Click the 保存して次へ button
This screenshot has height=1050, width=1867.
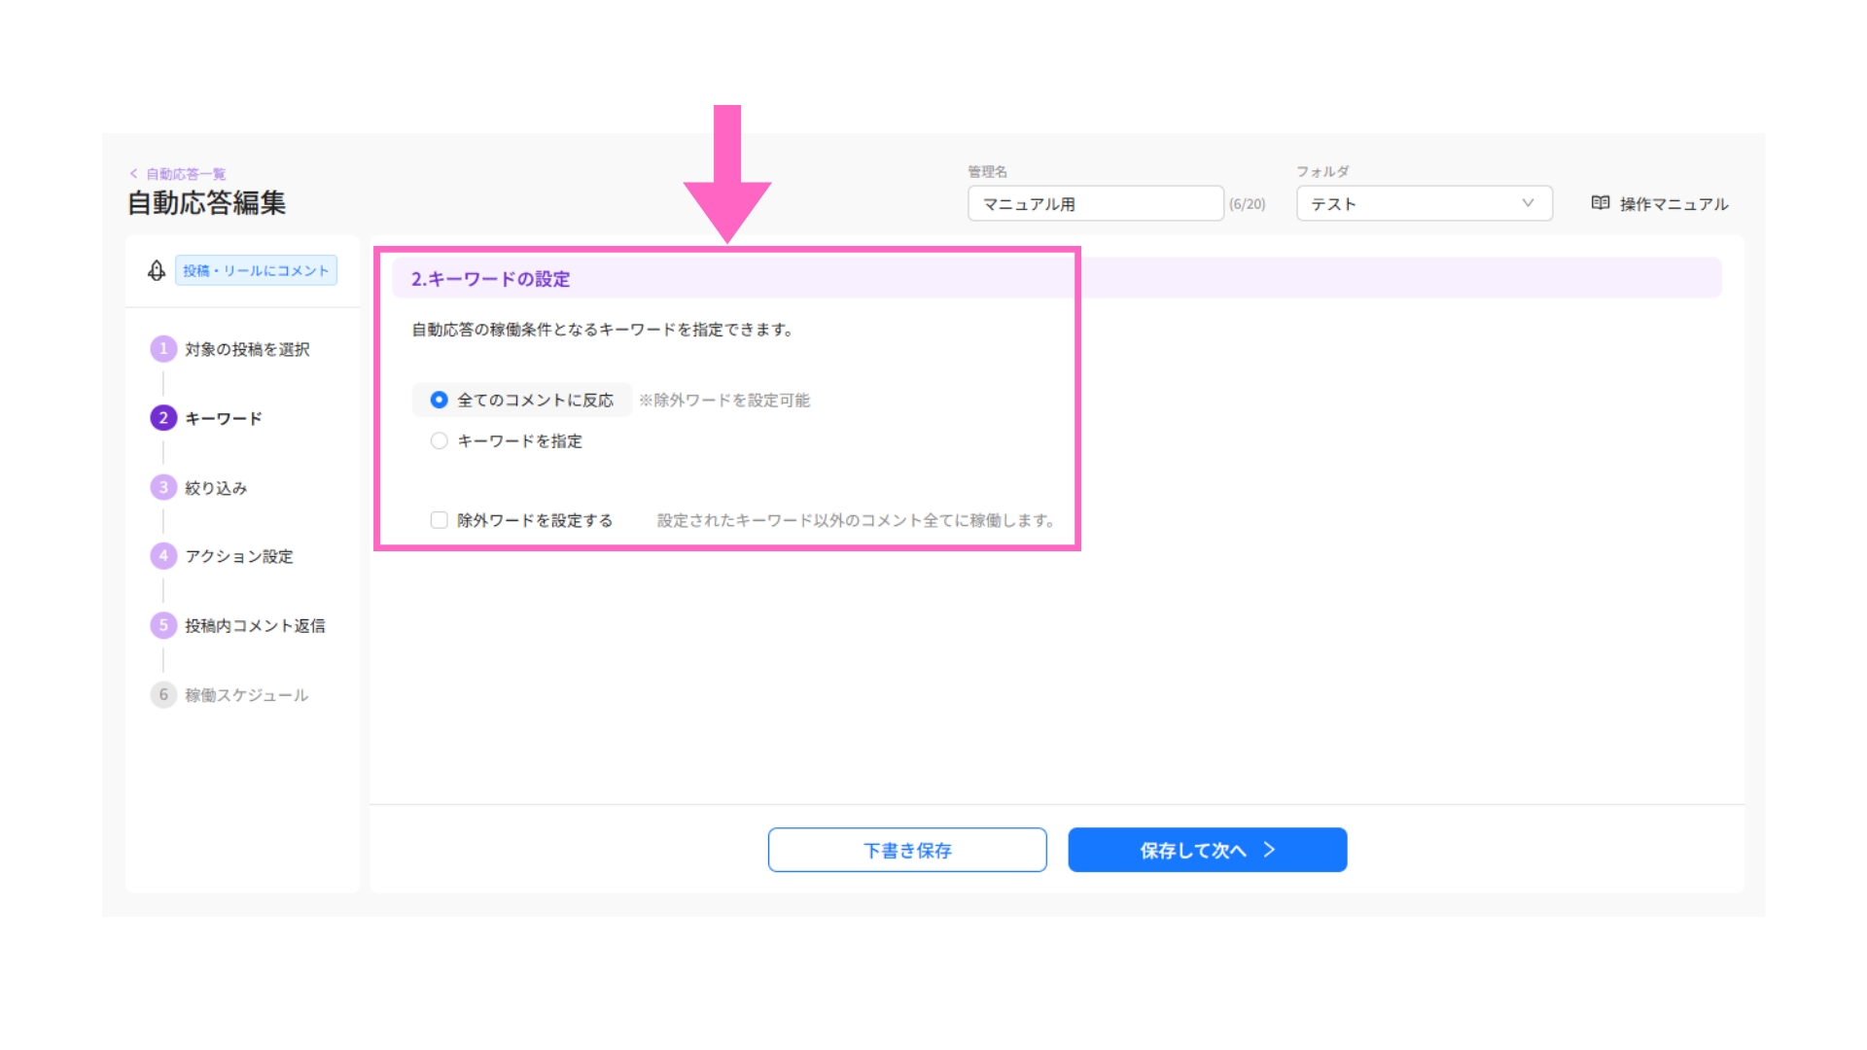click(1208, 850)
